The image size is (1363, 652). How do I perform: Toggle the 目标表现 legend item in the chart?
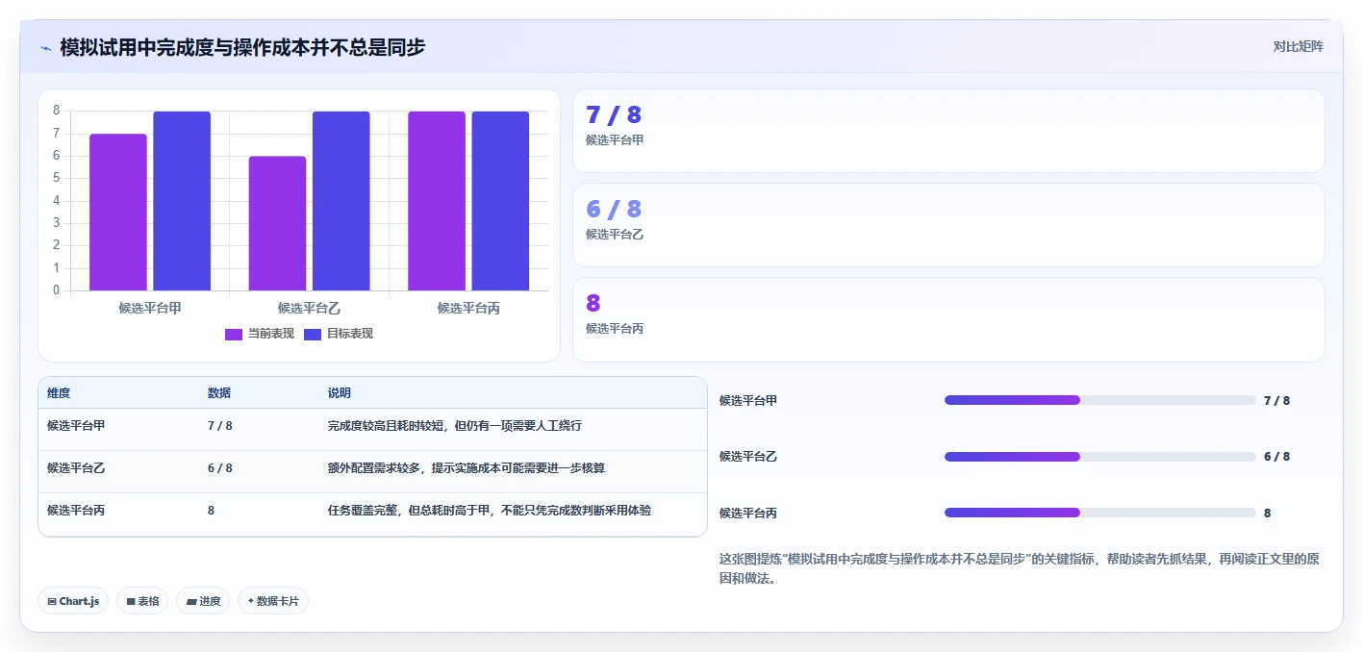click(339, 334)
